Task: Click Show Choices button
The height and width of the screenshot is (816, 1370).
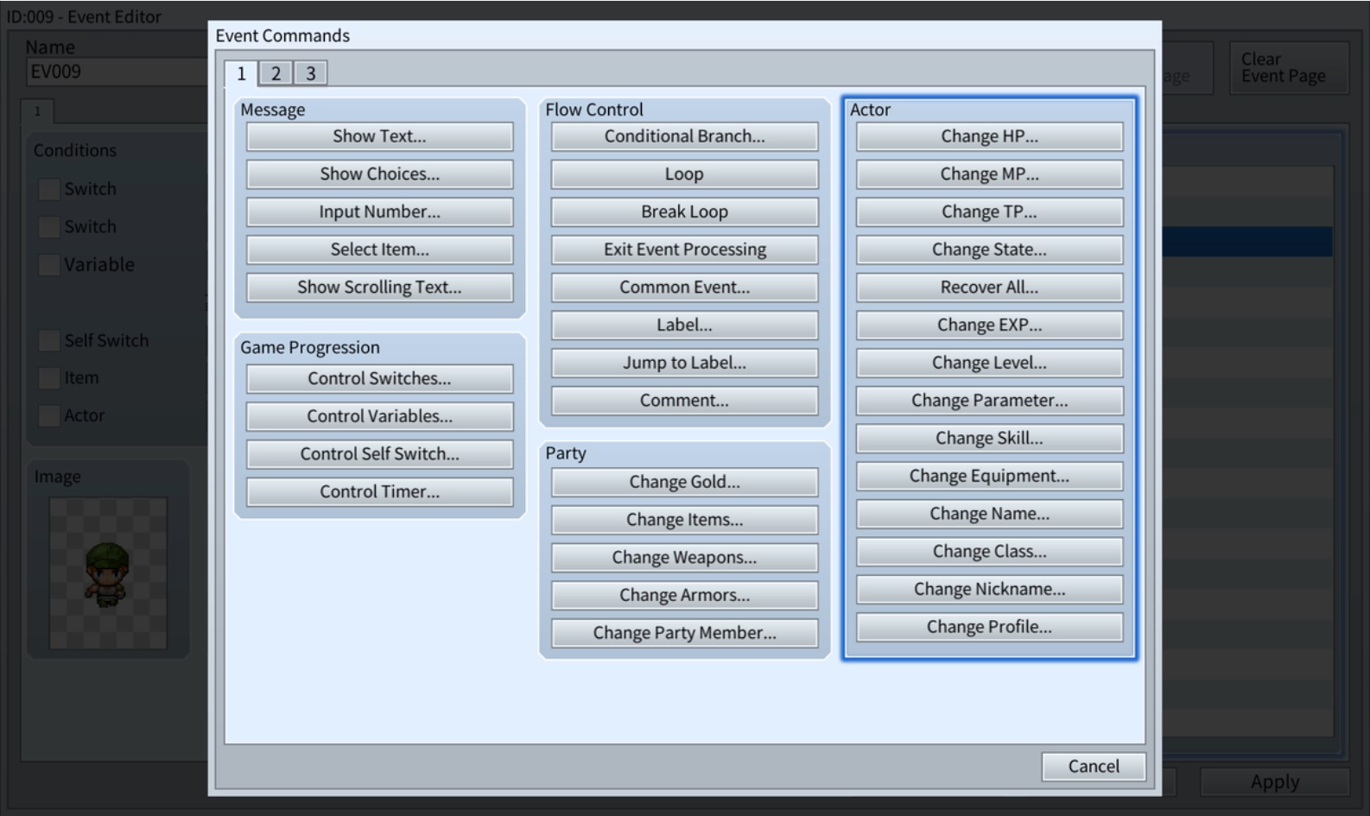Action: click(x=379, y=174)
